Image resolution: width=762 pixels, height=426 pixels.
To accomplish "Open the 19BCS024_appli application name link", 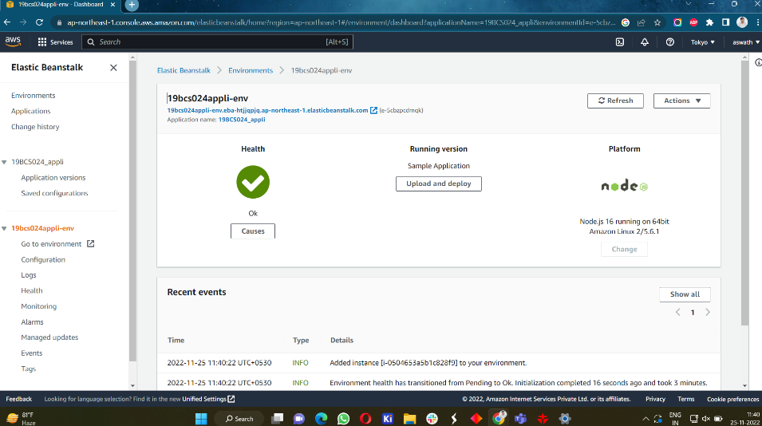I will (x=242, y=120).
